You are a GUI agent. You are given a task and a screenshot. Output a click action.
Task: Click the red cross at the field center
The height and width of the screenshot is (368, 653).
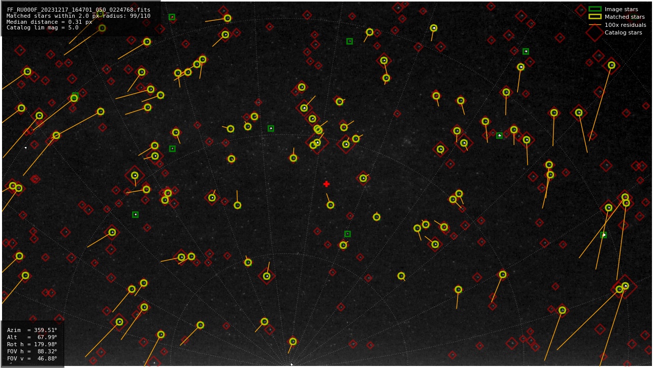click(326, 184)
